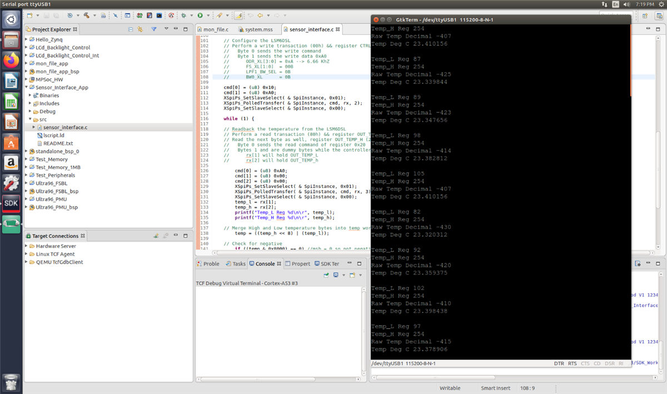The image size is (667, 394).
Task: Open Firefox from the Ubuntu dock
Action: (12, 60)
